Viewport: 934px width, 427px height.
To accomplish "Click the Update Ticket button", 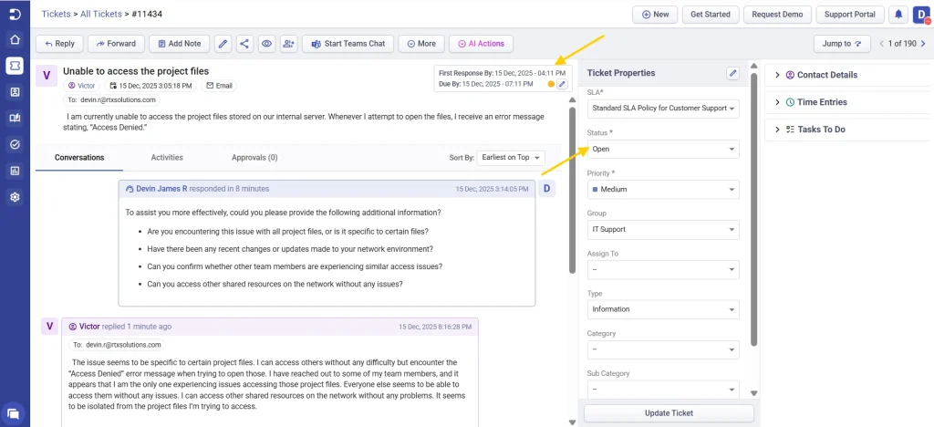I will coord(669,413).
